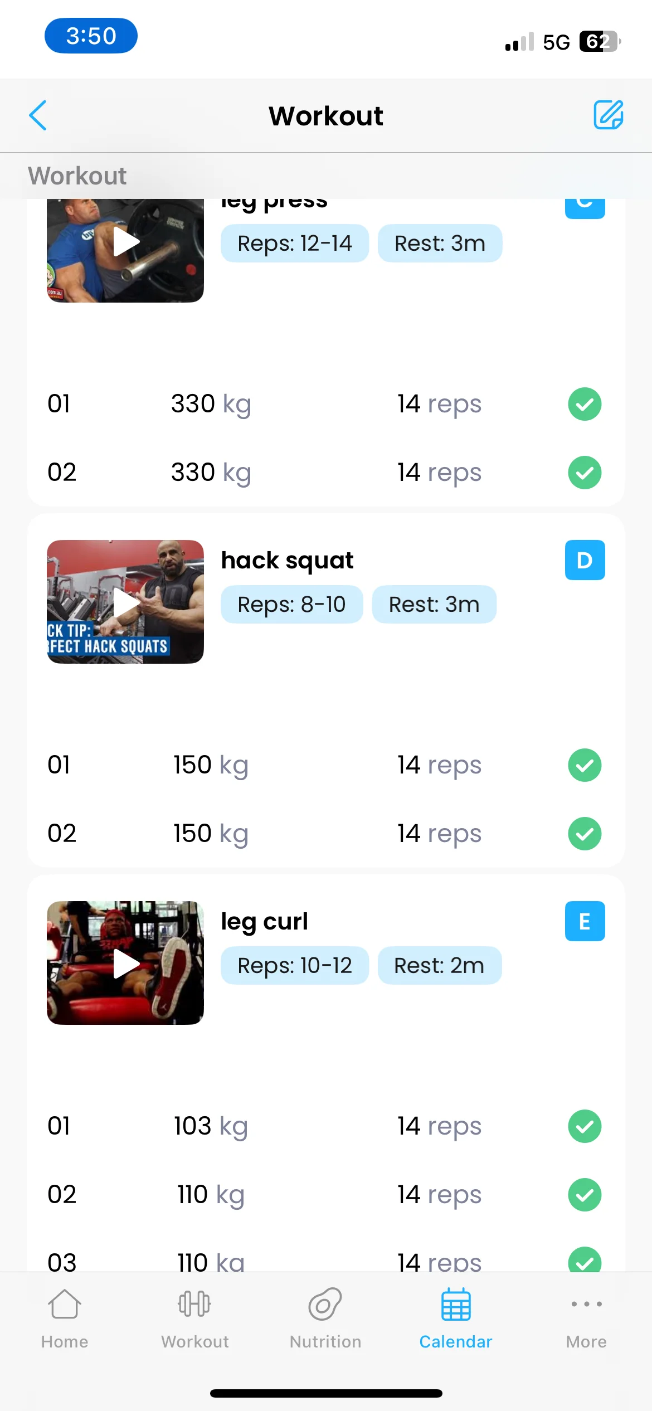Select the Calendar tab icon
Viewport: 652px width, 1411px height.
click(456, 1304)
